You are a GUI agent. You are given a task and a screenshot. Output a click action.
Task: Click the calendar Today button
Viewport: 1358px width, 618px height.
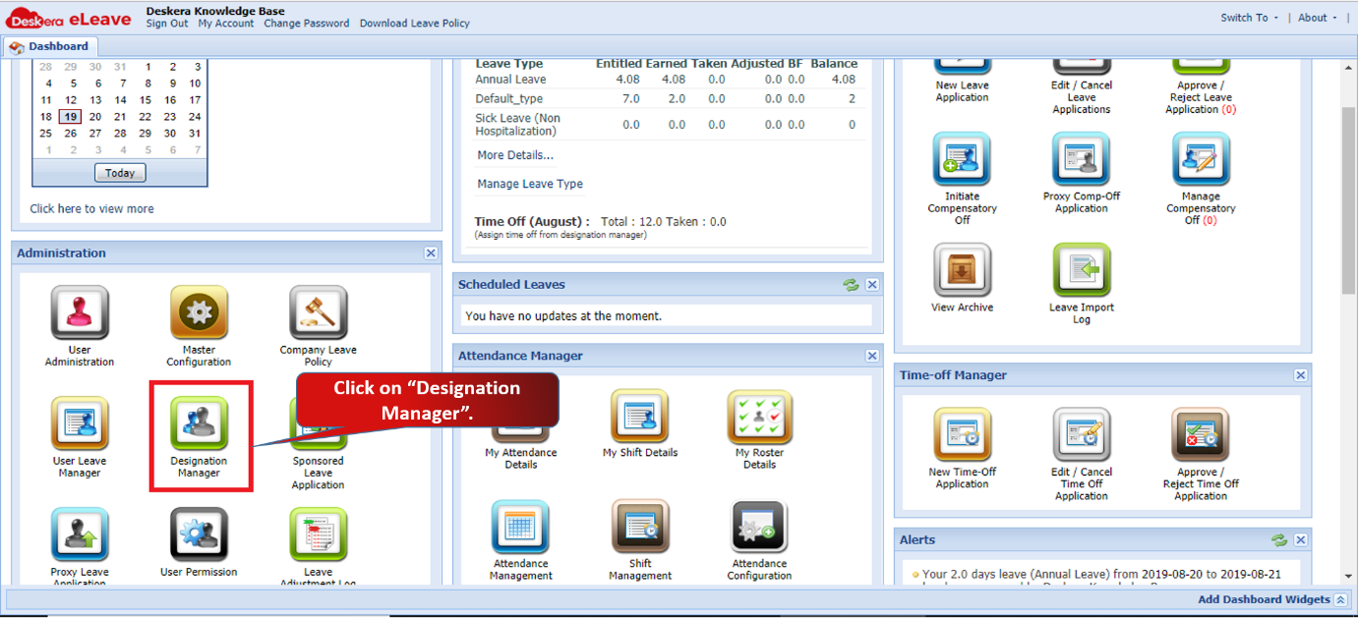[120, 173]
